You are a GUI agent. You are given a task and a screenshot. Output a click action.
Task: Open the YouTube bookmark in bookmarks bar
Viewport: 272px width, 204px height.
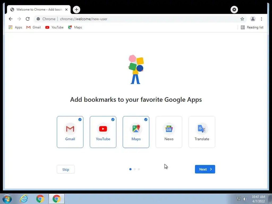pos(54,27)
